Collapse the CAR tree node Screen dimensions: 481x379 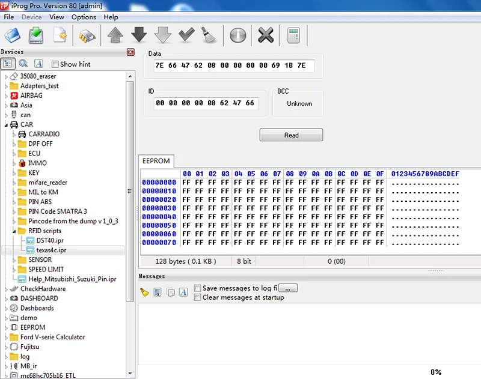[x=6, y=125]
